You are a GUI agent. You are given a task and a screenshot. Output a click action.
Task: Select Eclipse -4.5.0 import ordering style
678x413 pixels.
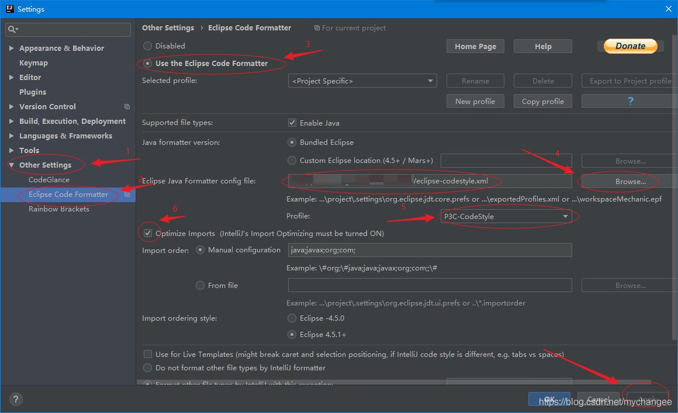click(292, 318)
